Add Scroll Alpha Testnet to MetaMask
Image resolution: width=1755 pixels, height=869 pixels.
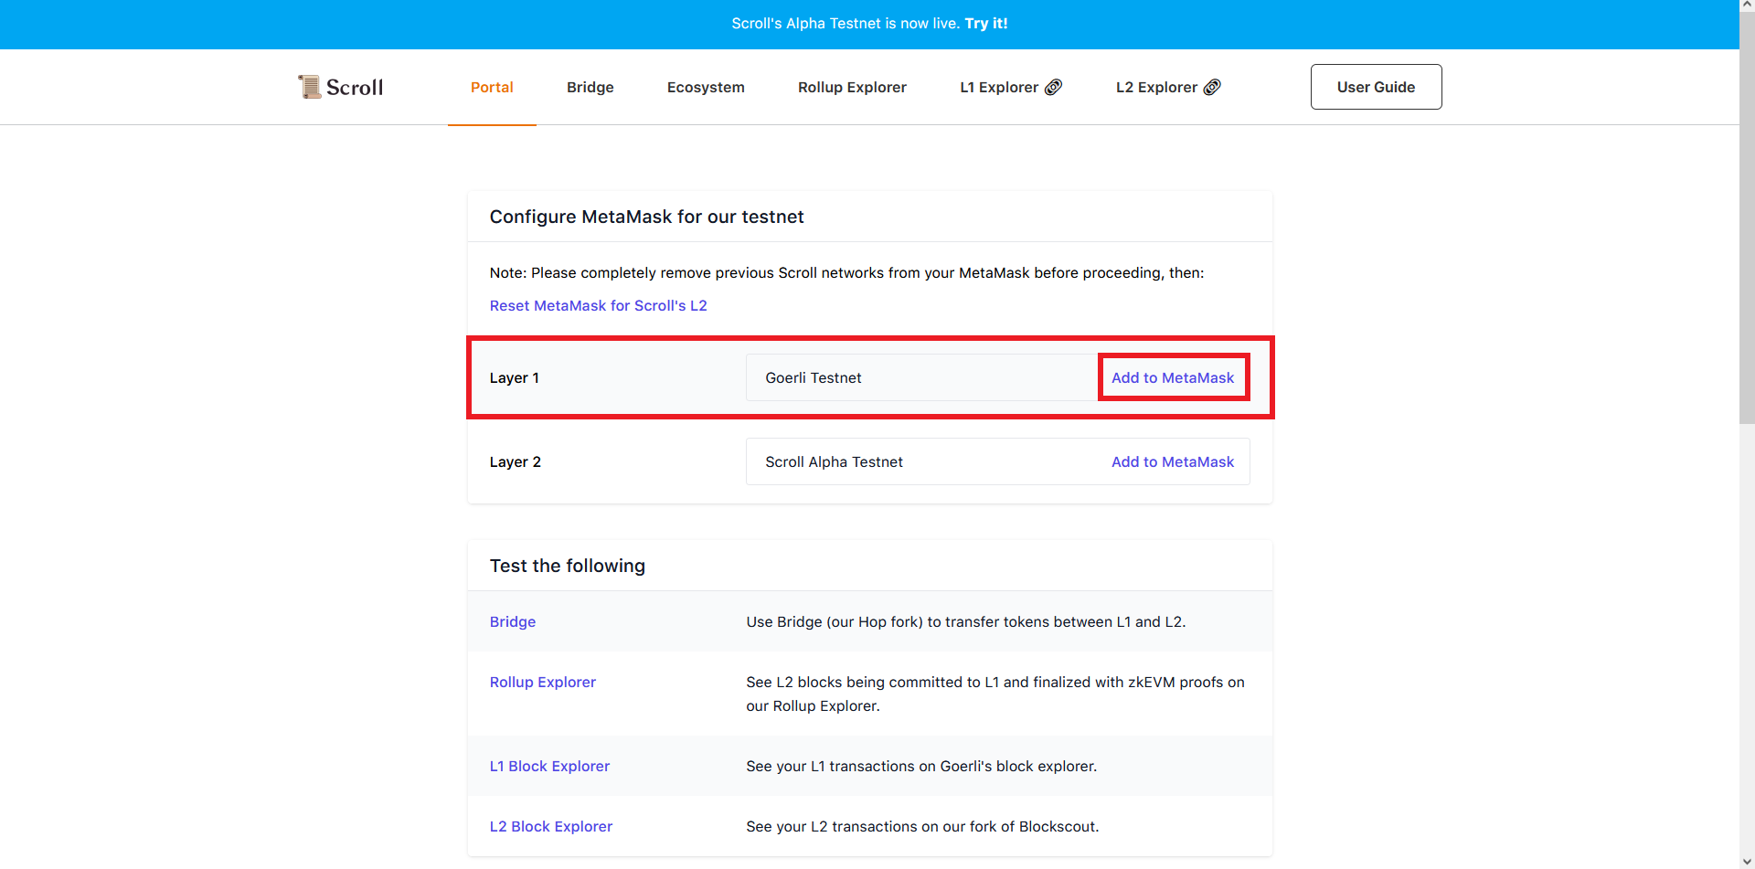1173,462
